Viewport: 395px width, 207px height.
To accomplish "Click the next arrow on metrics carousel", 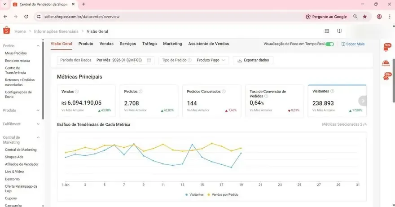I will [363, 101].
